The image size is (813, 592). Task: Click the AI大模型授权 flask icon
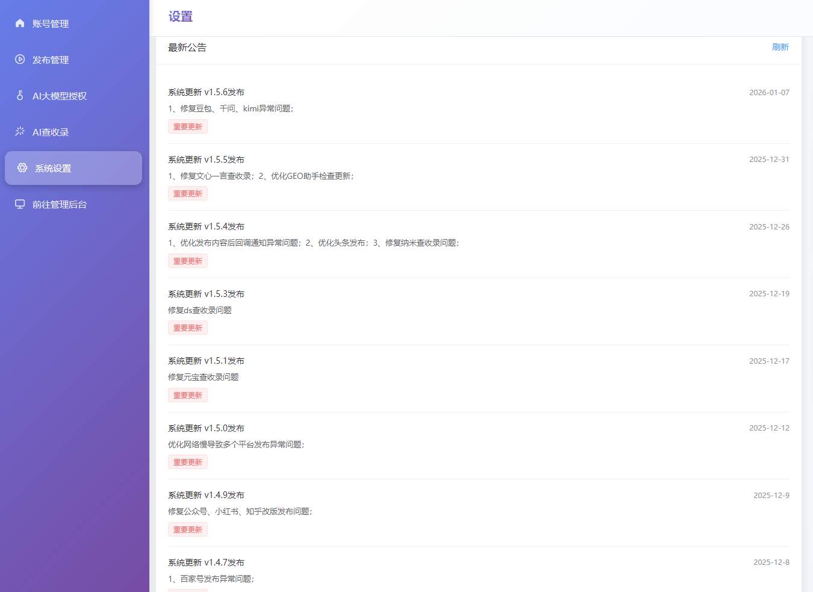19,95
